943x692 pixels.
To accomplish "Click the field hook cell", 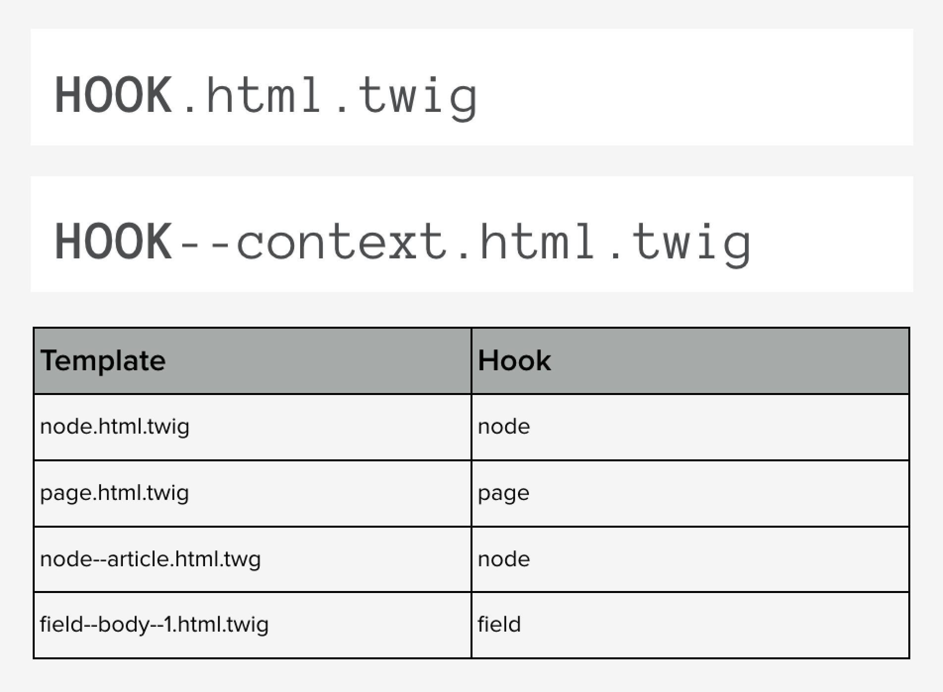I will 499,625.
